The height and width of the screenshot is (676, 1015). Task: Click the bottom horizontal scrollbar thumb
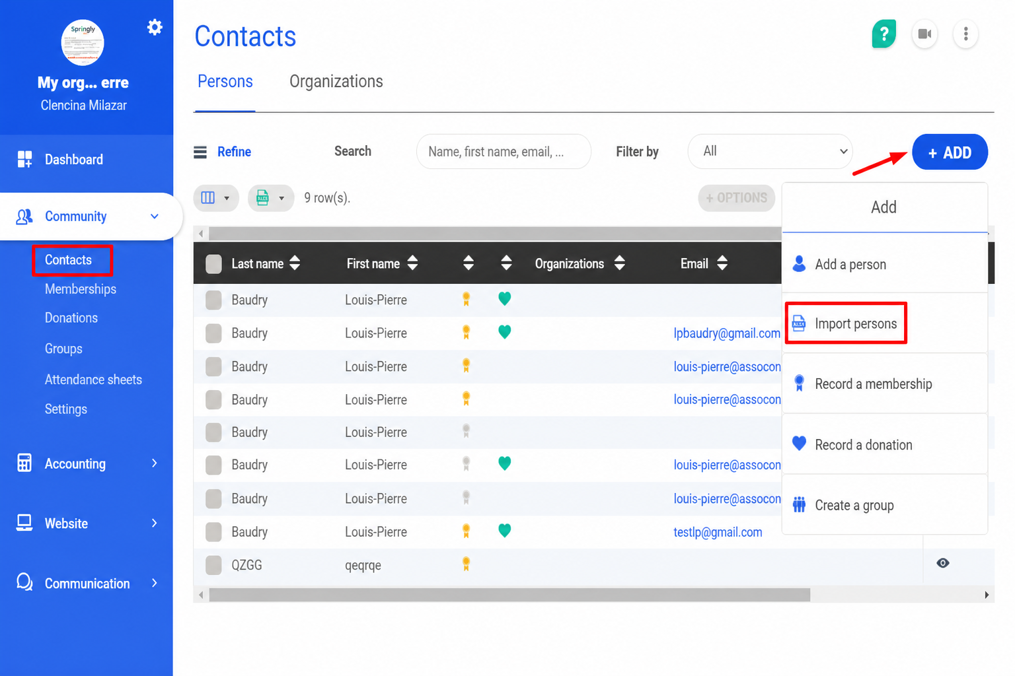click(509, 595)
